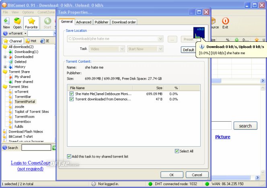Open the CometZone menu
The height and width of the screenshot is (188, 267).
tap(46, 12)
